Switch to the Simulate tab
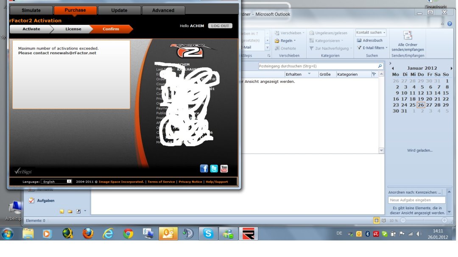This screenshot has width=458, height=257. (x=31, y=10)
